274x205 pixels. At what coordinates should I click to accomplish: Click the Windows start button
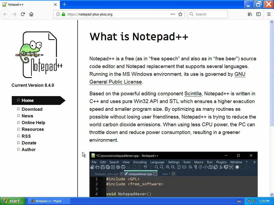[13, 201]
